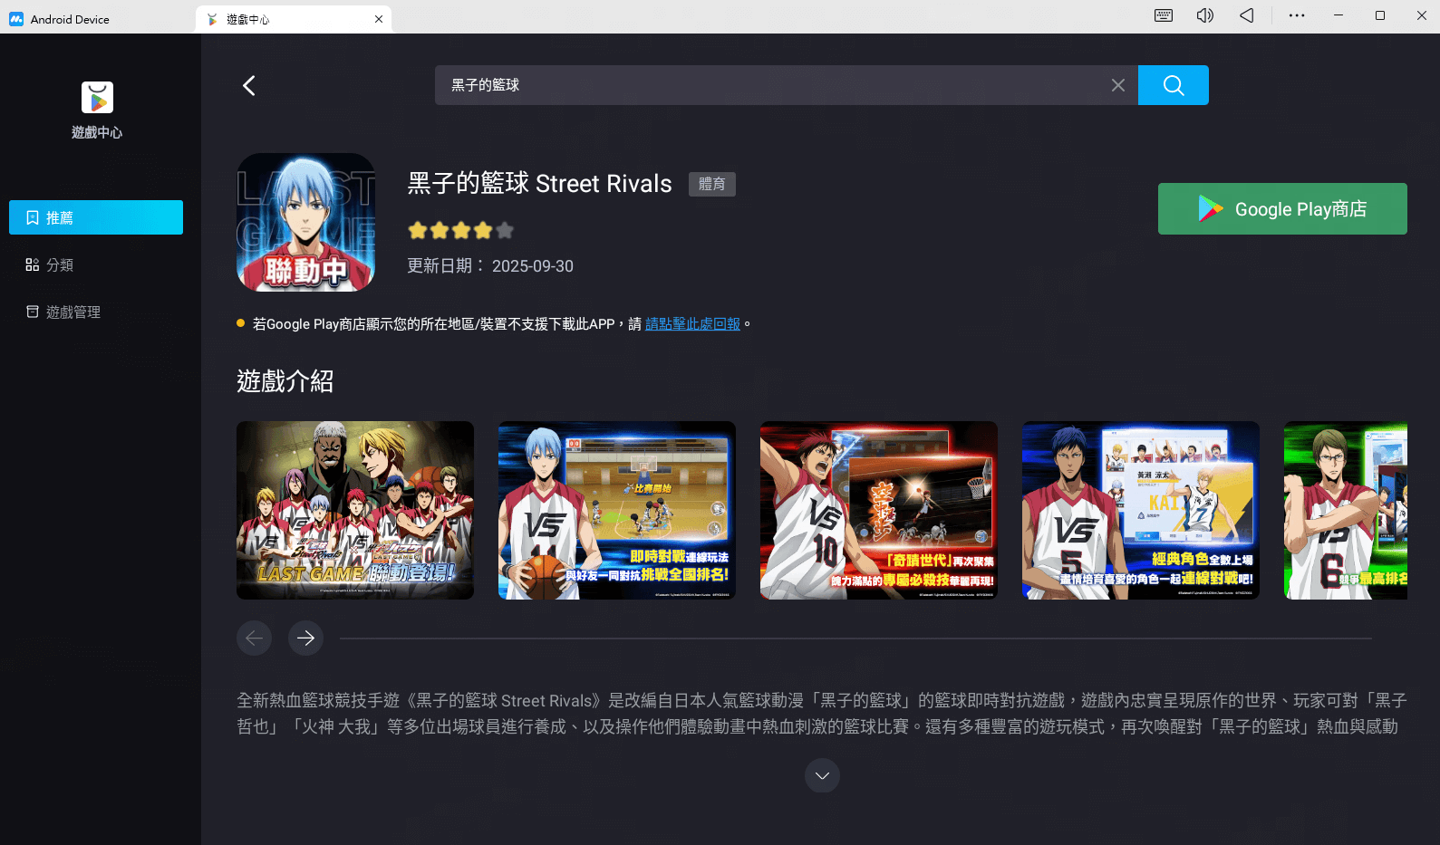Switch to the Android Device tab

(x=70, y=19)
